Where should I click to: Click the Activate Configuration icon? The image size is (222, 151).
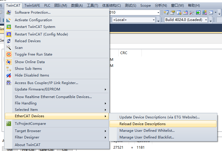[x=9, y=20]
